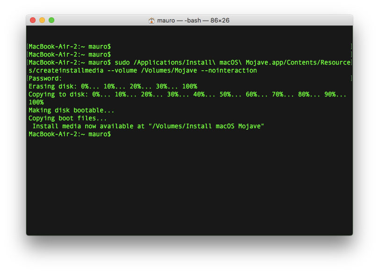The image size is (379, 273).
Task: Click the "/Volumes/Install macOS Mojave" path text
Action: click(206, 126)
